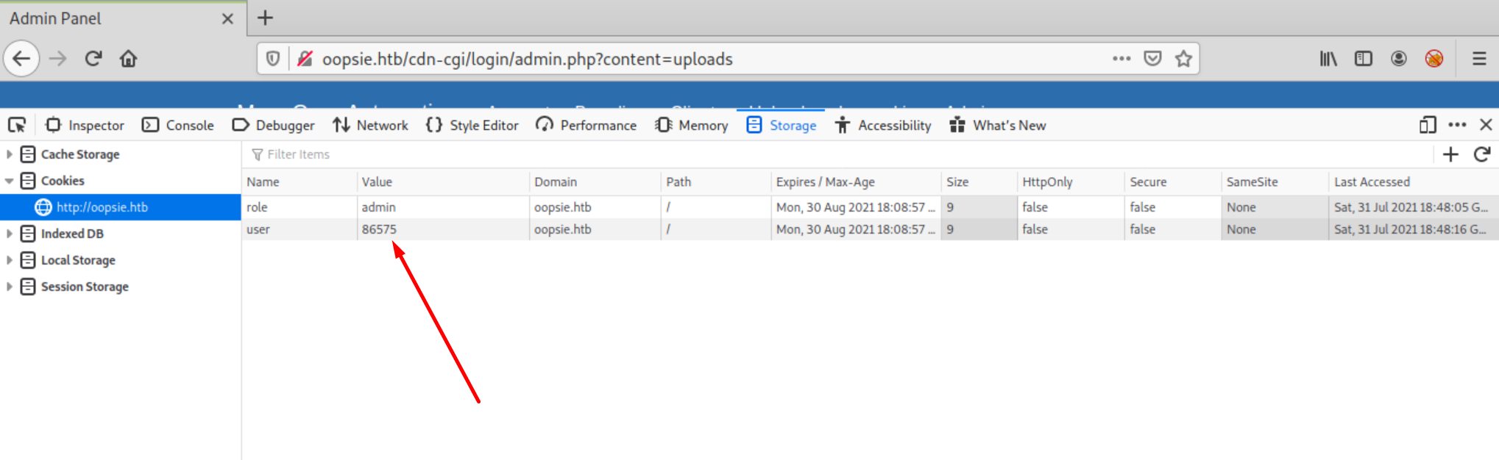Select the user cookie value 86575
This screenshot has width=1499, height=460.
point(379,229)
